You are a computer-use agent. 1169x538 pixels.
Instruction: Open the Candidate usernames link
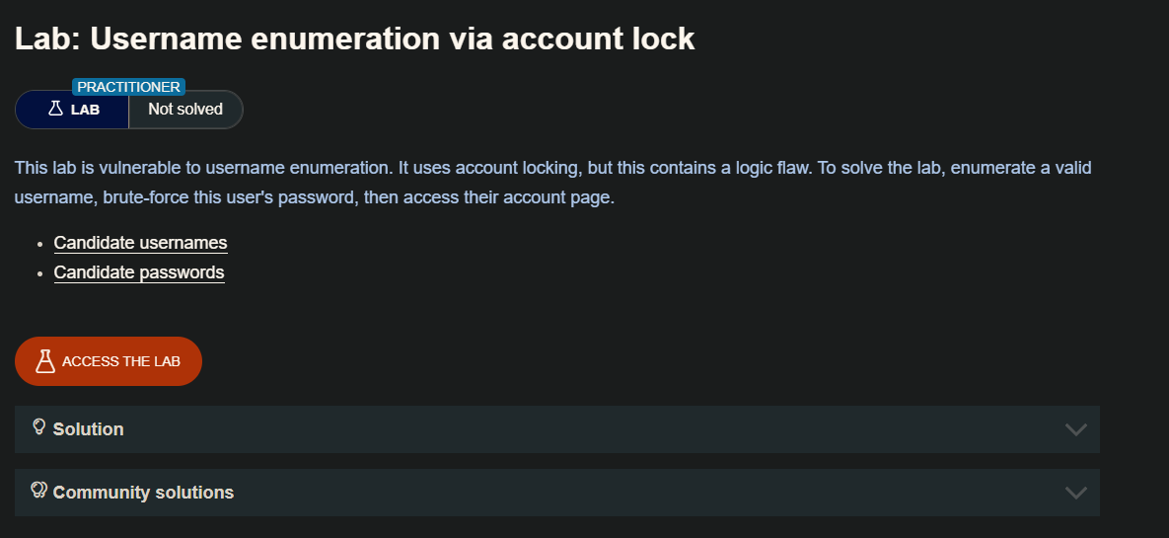pos(140,243)
